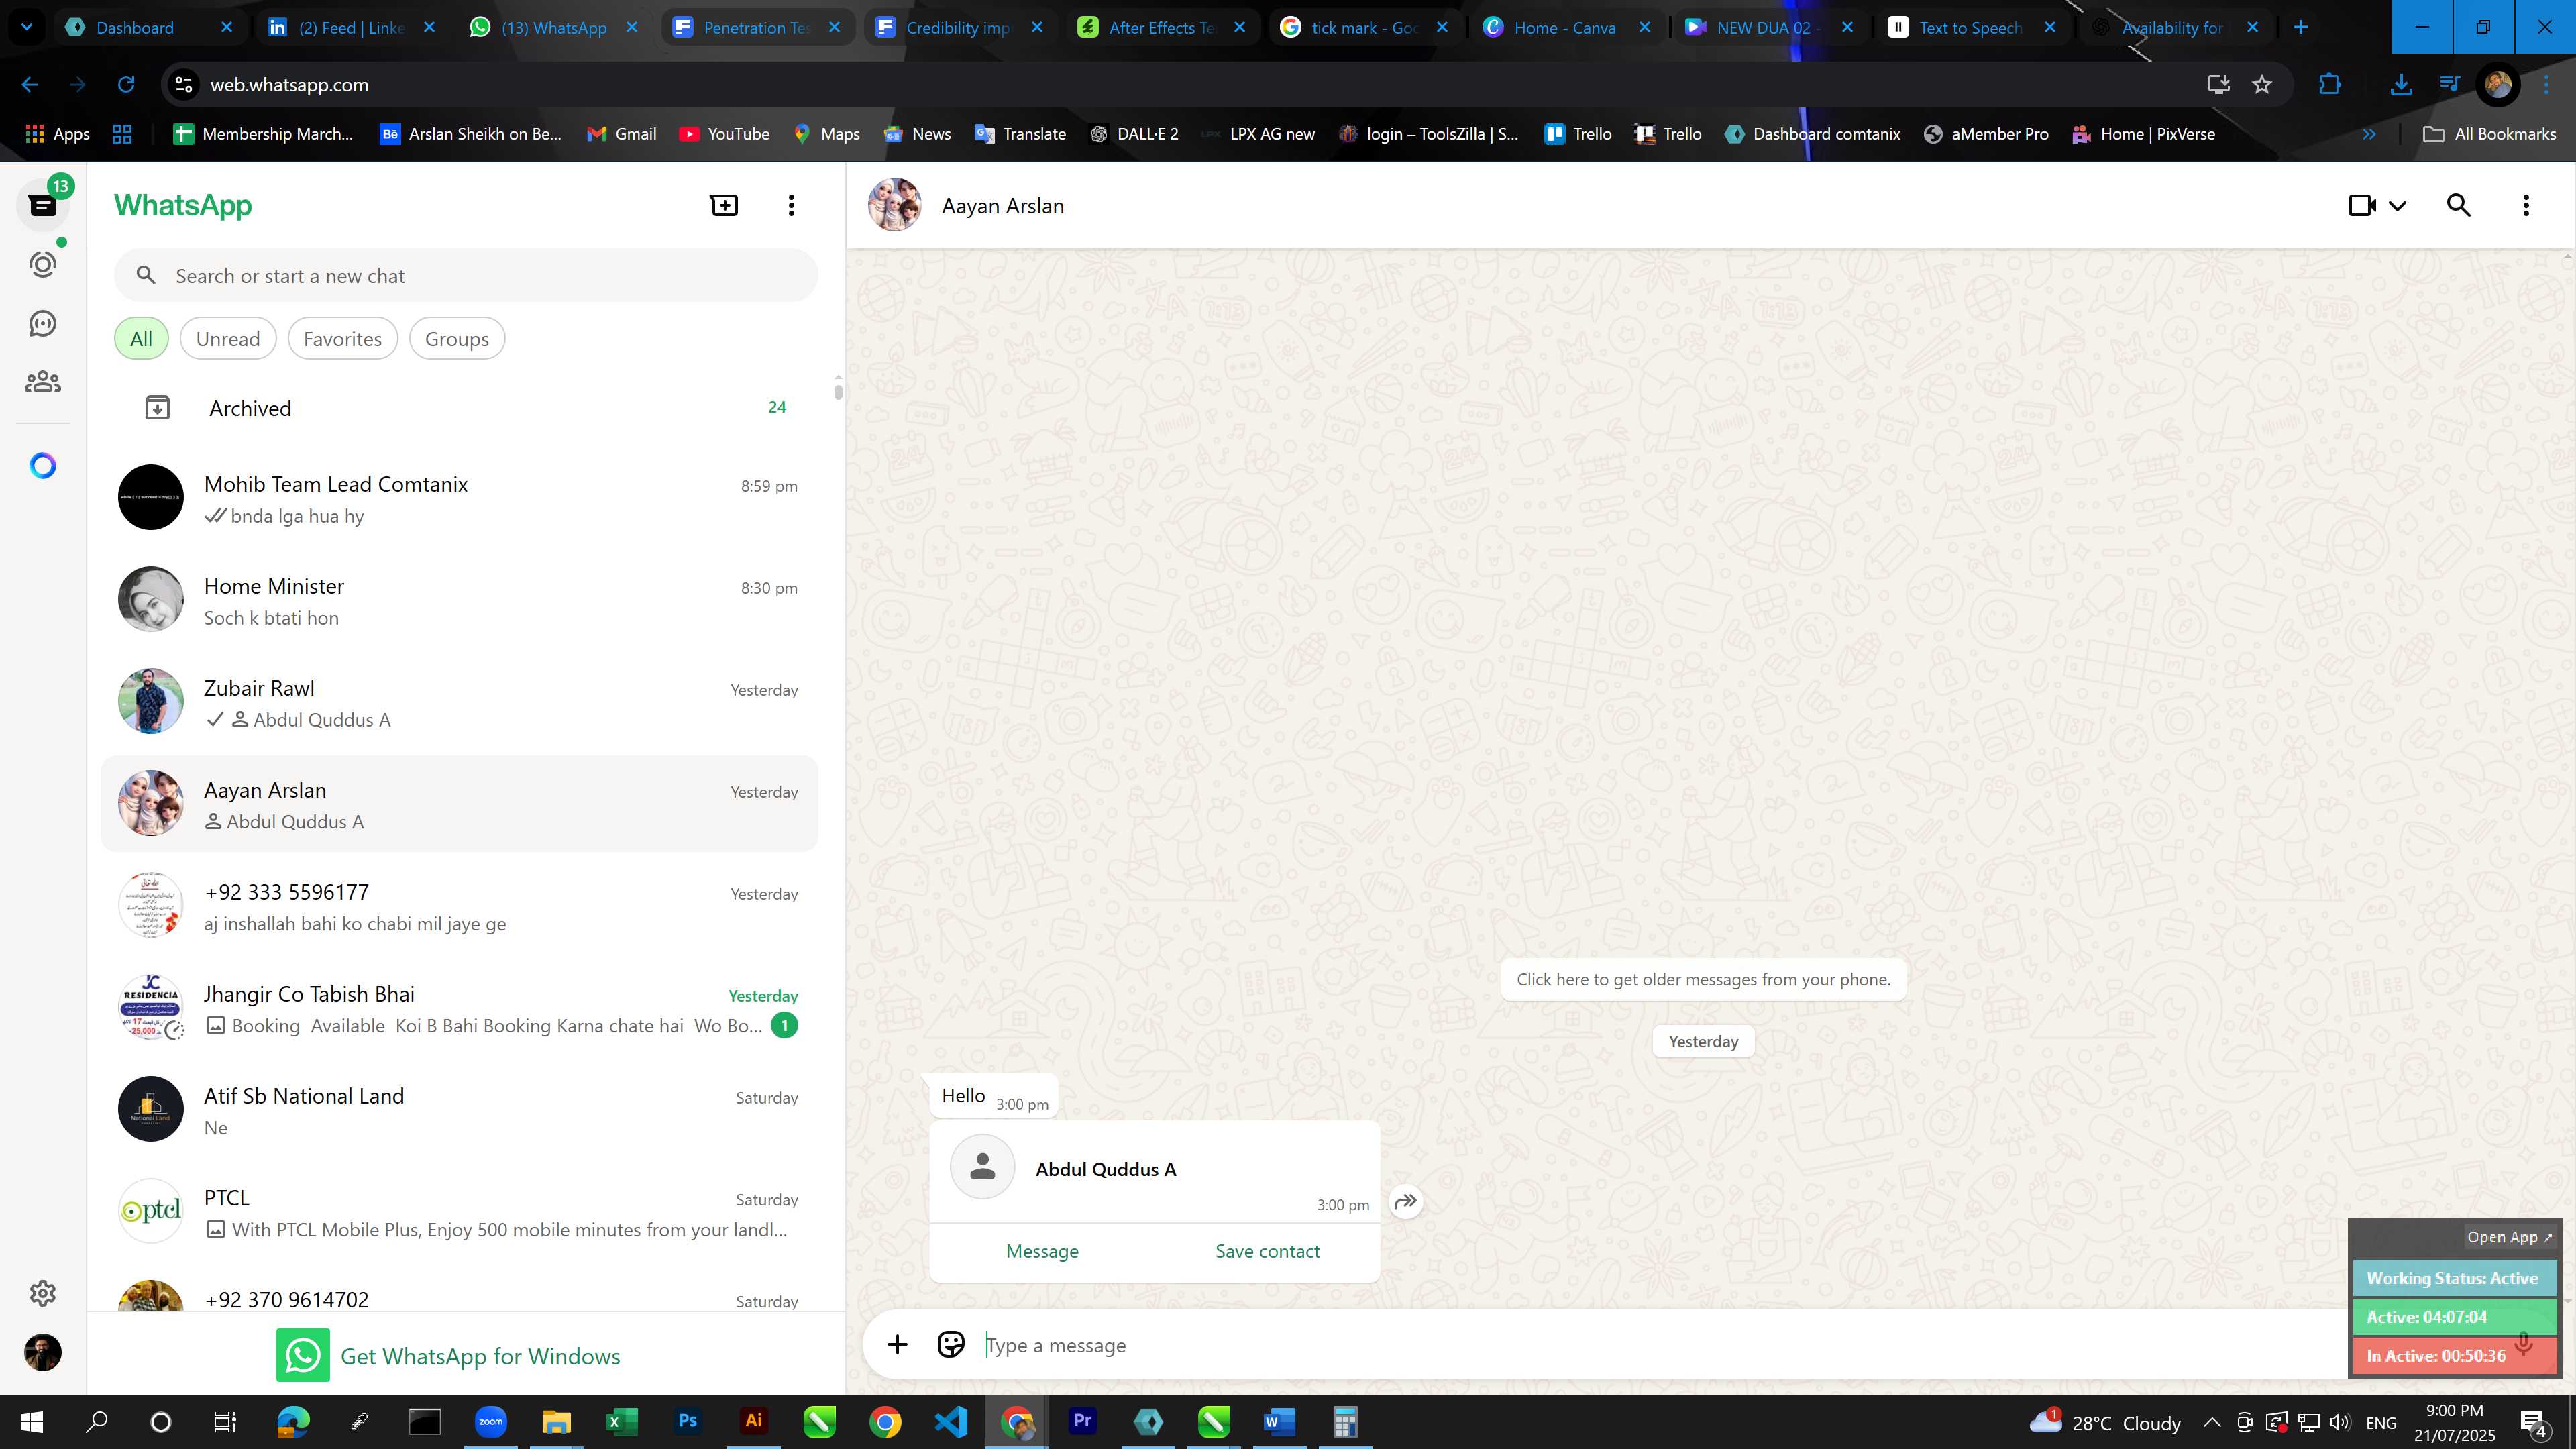2576x1449 pixels.
Task: Open the chat list menu (three dots)
Action: click(791, 205)
